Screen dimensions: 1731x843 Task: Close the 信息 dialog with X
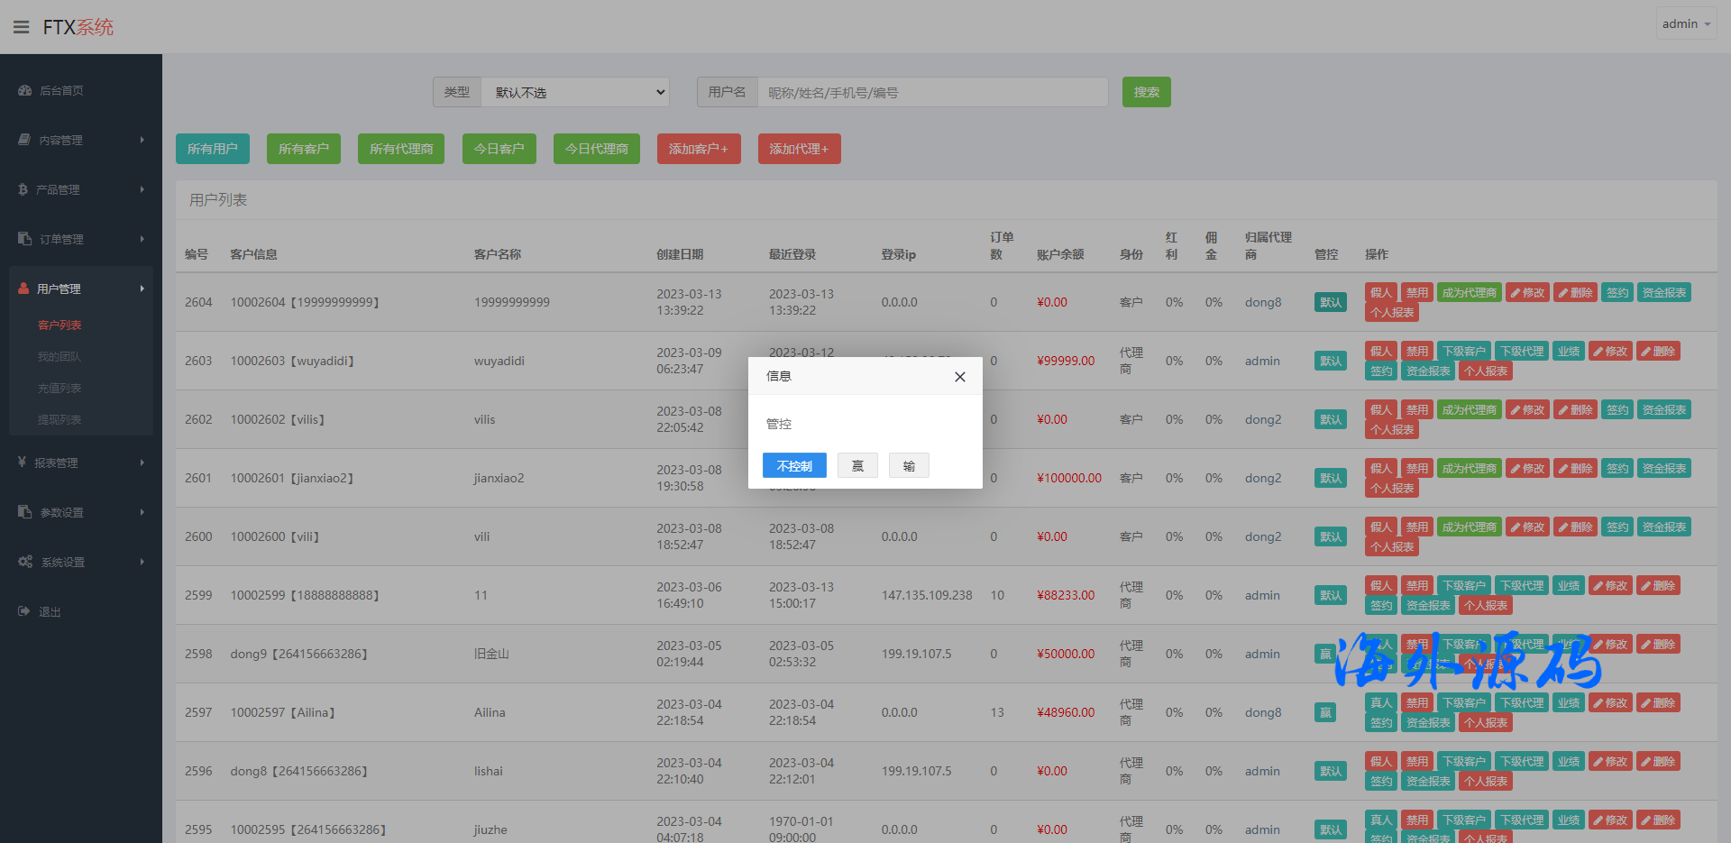[x=959, y=377]
